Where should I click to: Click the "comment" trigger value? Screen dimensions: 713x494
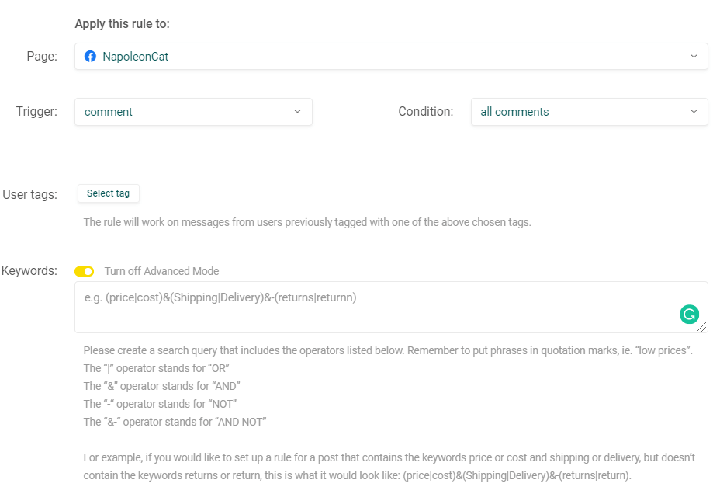(108, 112)
